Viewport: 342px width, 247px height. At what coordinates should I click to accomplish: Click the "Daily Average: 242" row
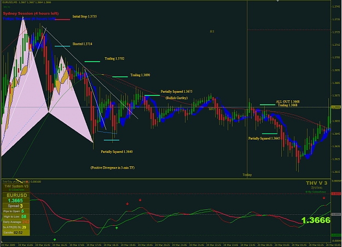click(16, 222)
